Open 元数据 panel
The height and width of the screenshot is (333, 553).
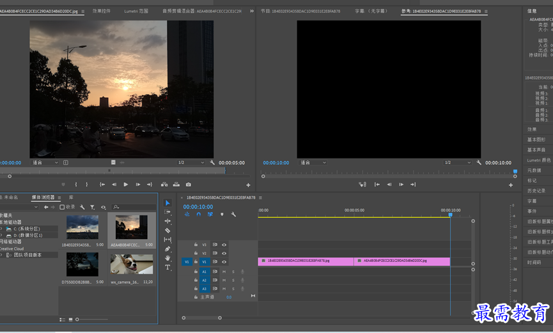534,171
